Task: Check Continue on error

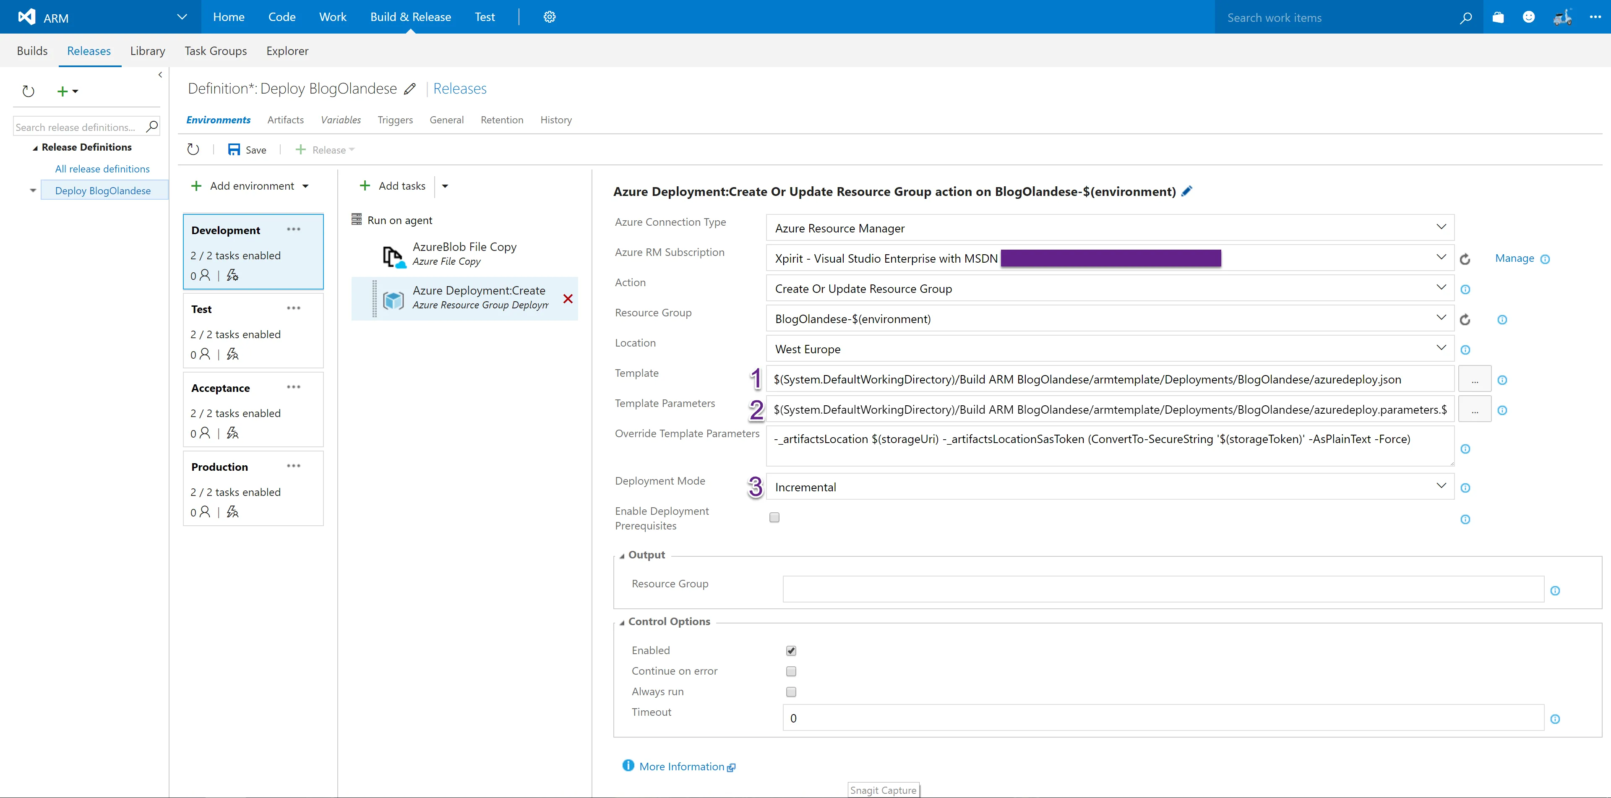Action: [x=791, y=671]
